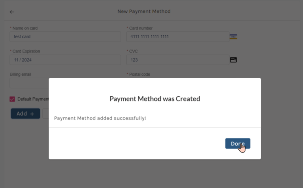Click the Card number label
This screenshot has width=303, height=188.
[141, 28]
